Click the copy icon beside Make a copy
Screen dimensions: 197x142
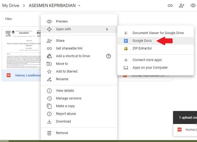49,106
